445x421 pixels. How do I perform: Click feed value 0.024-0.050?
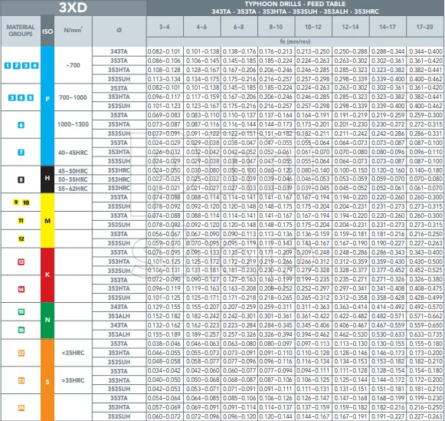tap(164, 170)
